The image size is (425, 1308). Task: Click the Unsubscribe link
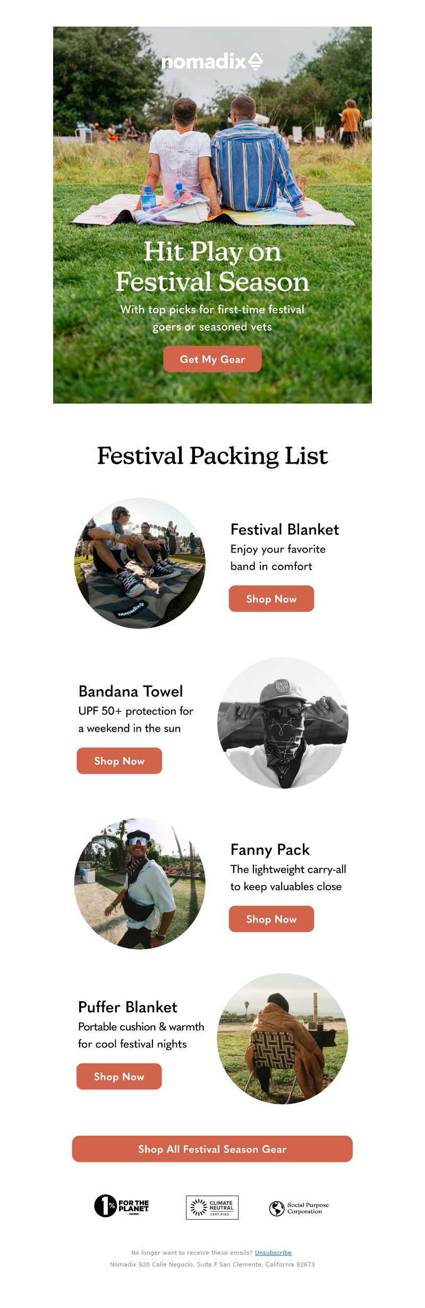[x=273, y=1253]
